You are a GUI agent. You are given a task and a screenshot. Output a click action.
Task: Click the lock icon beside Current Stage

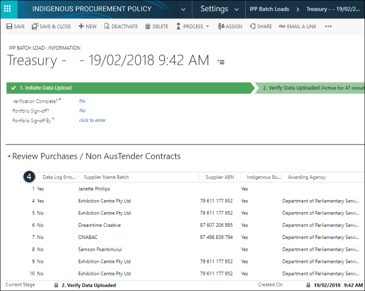click(56, 285)
